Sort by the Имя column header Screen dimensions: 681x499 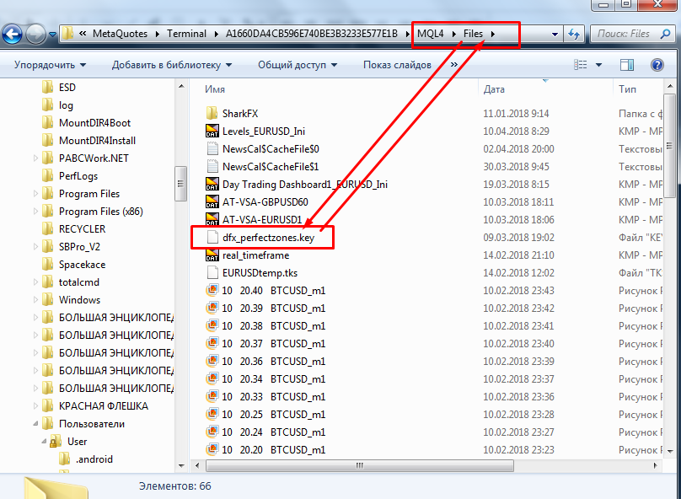click(x=215, y=89)
